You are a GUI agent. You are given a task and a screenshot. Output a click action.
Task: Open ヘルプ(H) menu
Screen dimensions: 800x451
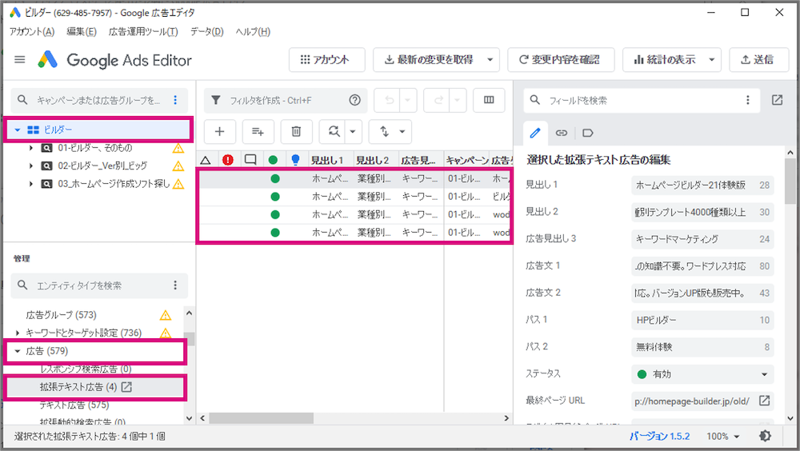pos(253,32)
